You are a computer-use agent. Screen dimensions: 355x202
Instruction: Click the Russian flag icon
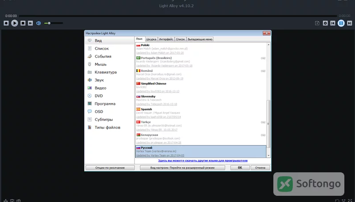pos(138,148)
